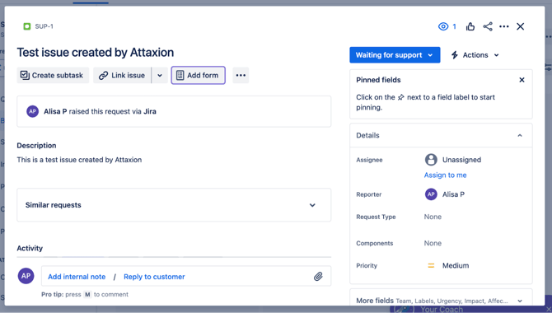Click the Assign to me link
552x313 pixels.
(x=446, y=175)
